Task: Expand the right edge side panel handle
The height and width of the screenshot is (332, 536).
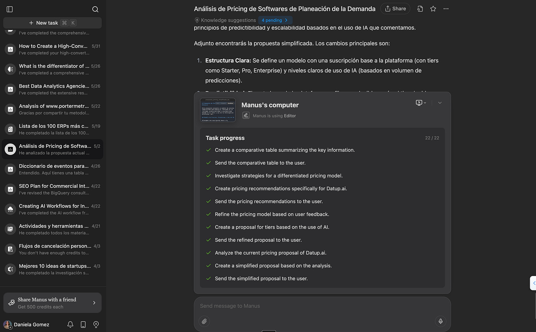Action: point(533,283)
